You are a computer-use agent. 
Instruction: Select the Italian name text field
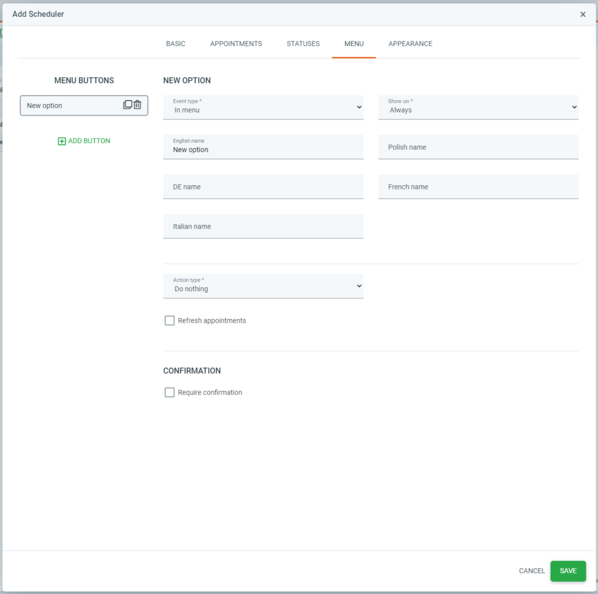263,227
